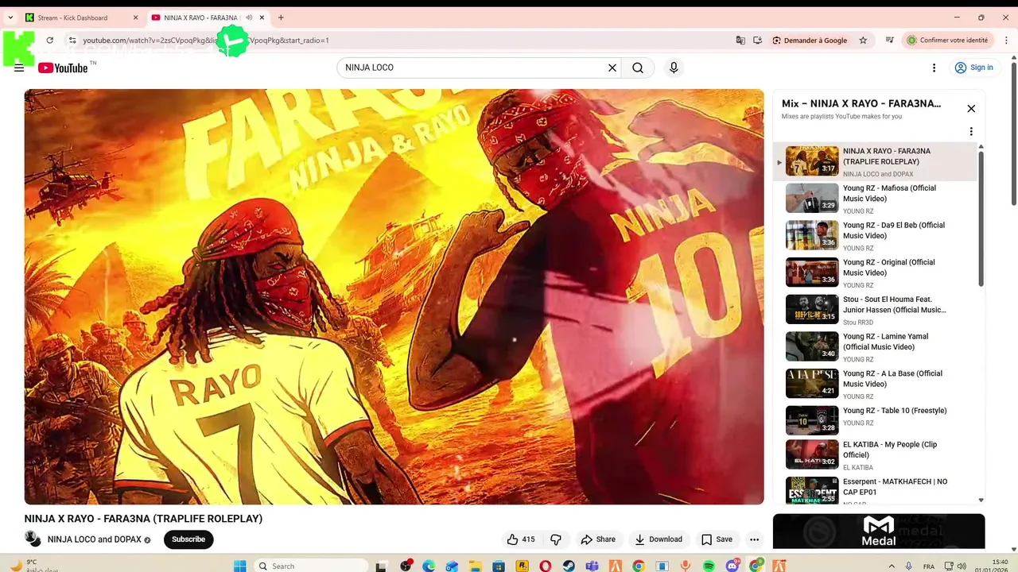Like the video with thumbs up
1018x572 pixels.
point(521,539)
